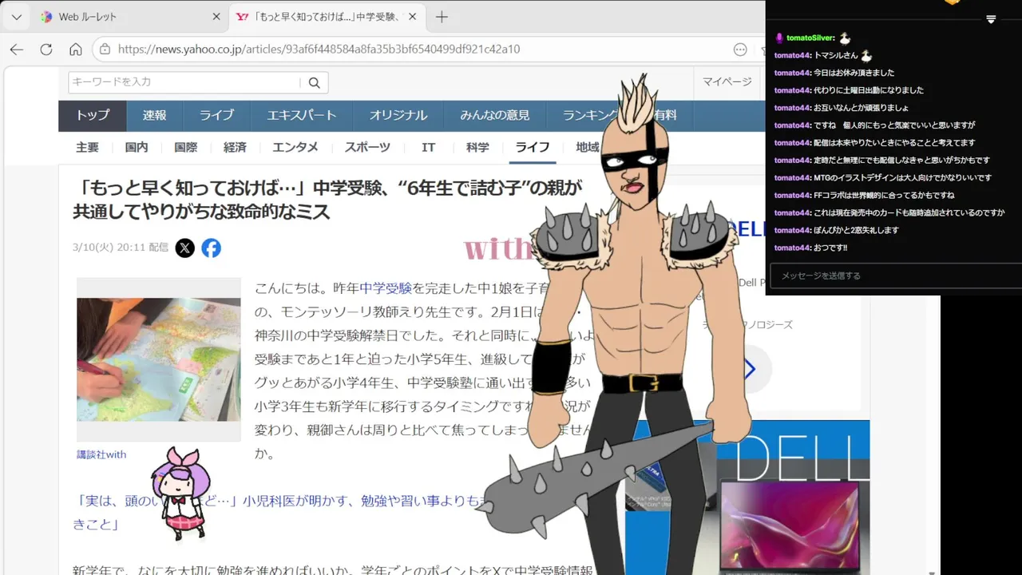Open the chat panel menu icon
Image resolution: width=1022 pixels, height=575 pixels.
(991, 19)
